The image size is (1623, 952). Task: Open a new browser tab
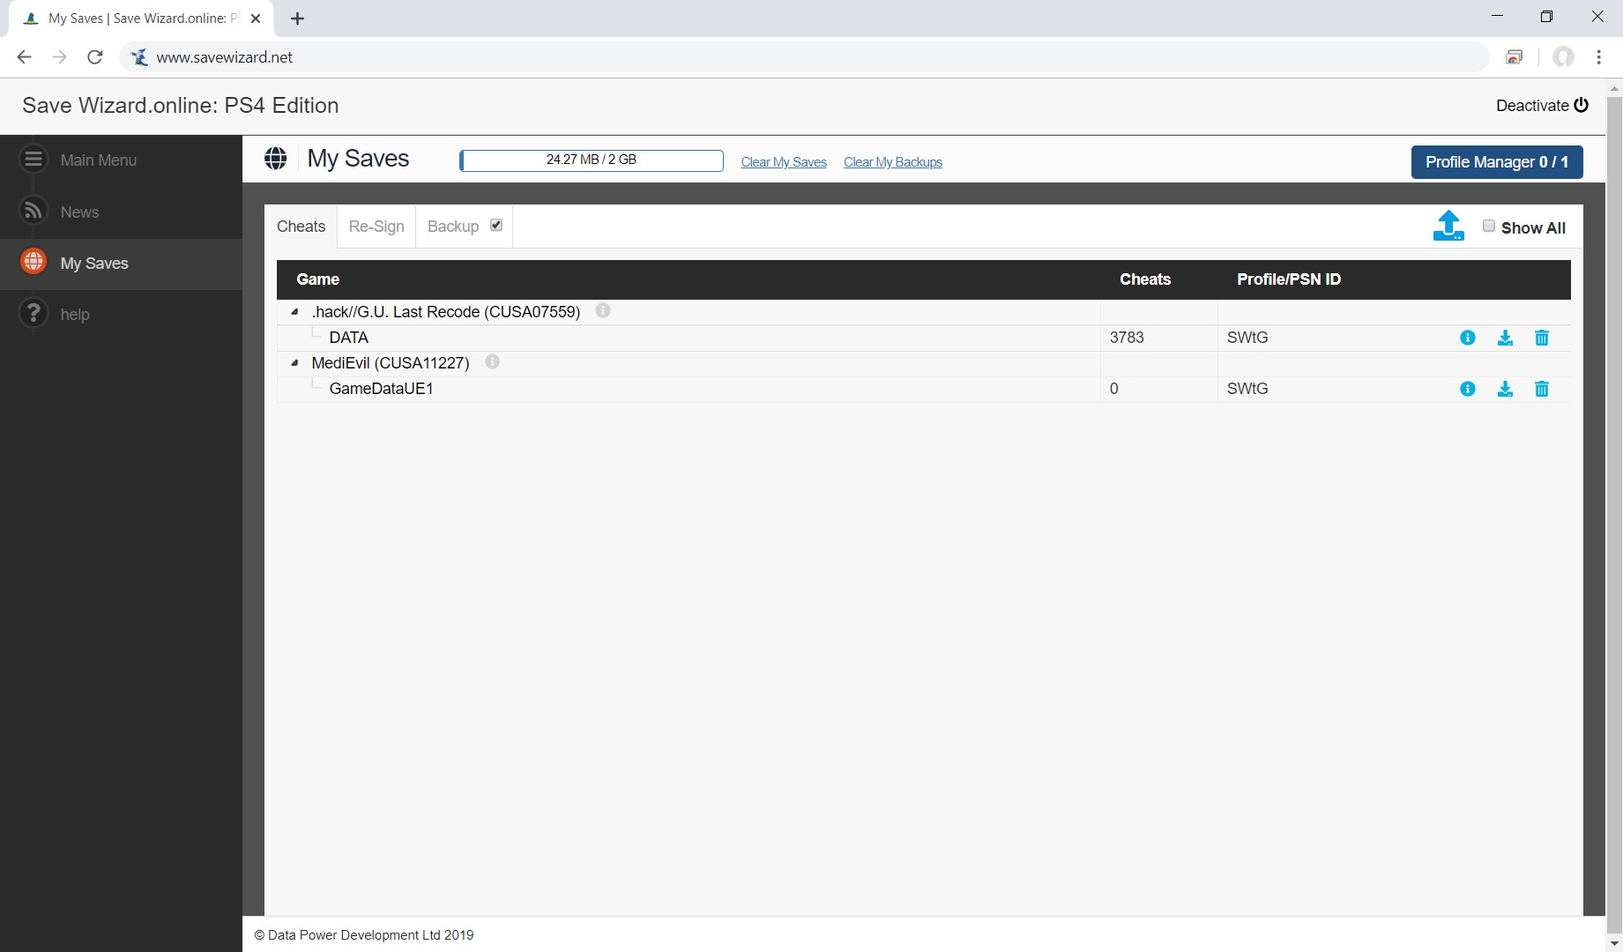pyautogui.click(x=297, y=19)
